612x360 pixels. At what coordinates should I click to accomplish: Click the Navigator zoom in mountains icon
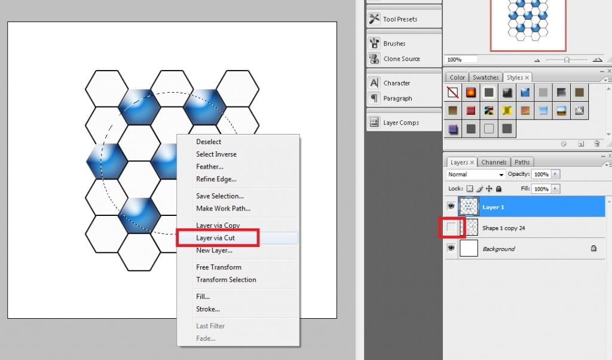coord(597,60)
